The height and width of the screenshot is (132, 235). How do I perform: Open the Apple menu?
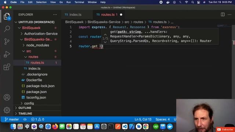(x=5, y=2)
